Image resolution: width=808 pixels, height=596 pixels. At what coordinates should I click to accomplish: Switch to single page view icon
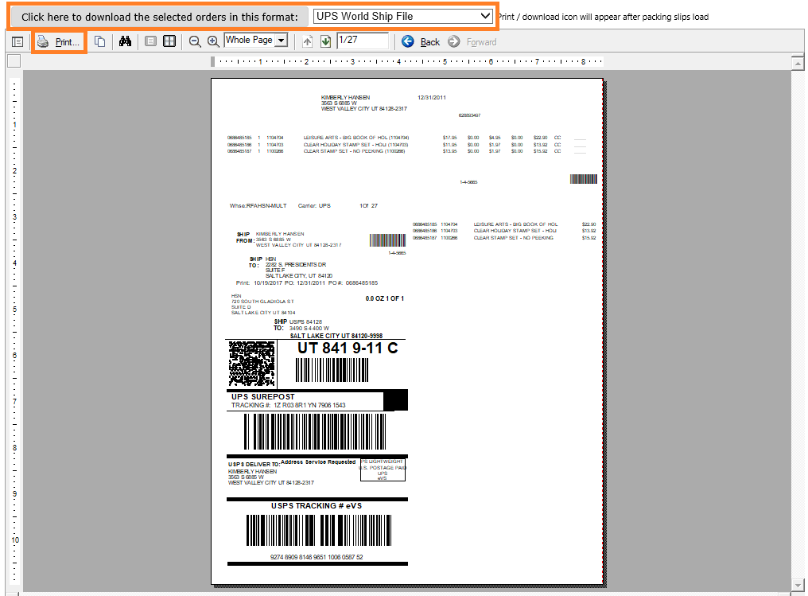point(150,41)
